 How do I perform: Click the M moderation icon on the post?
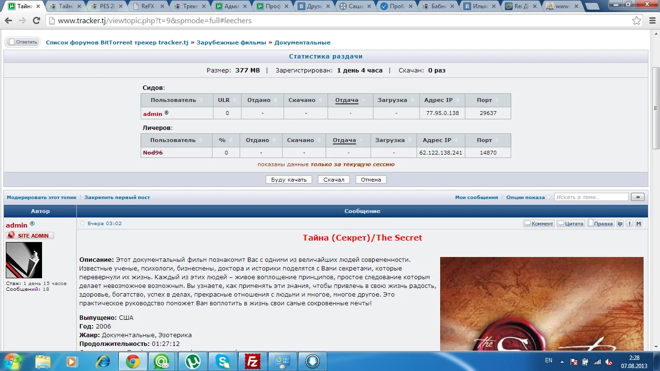(x=638, y=224)
